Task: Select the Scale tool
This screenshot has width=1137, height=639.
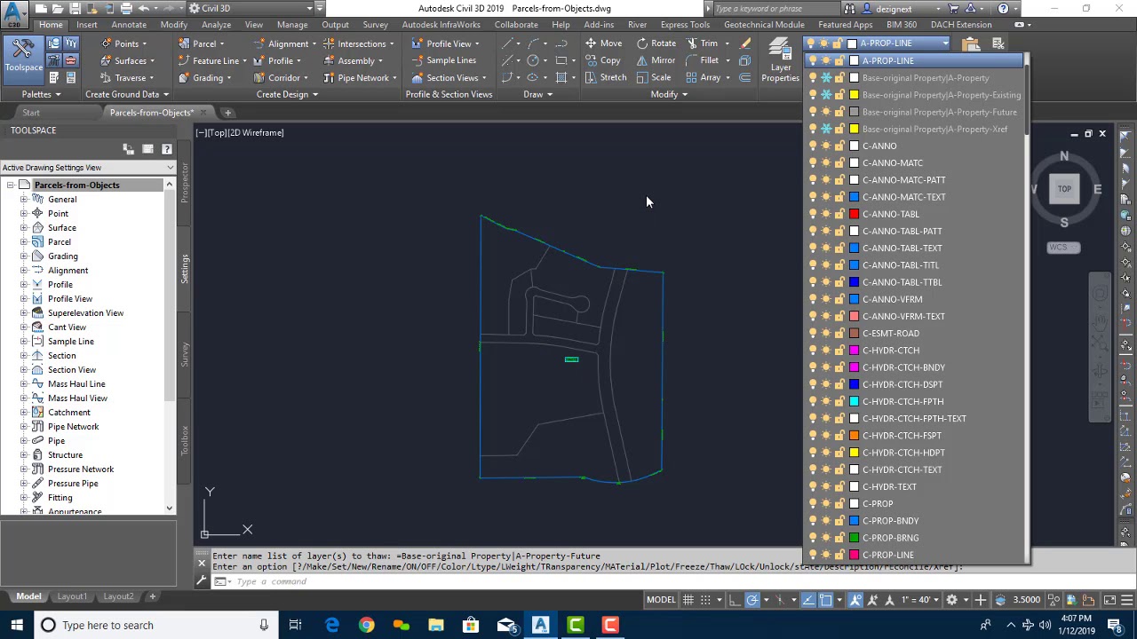Action: (653, 77)
